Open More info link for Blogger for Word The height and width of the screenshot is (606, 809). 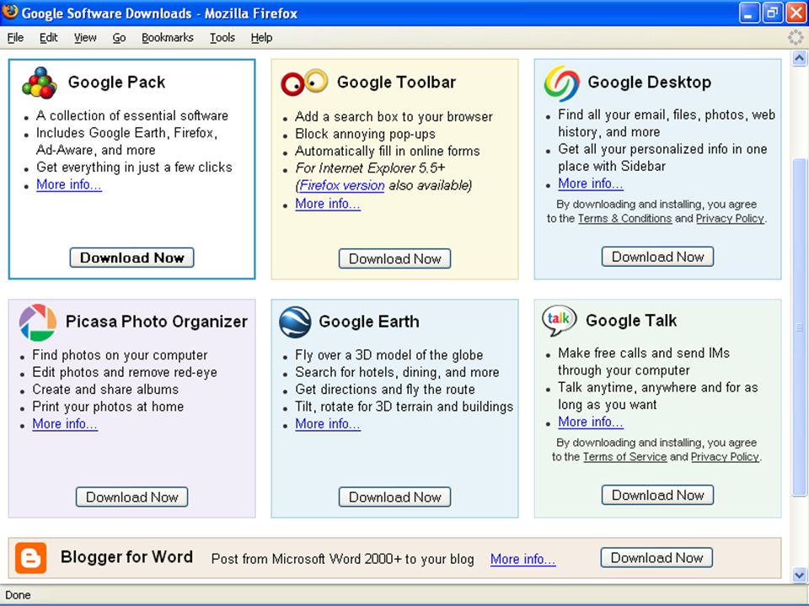click(523, 559)
